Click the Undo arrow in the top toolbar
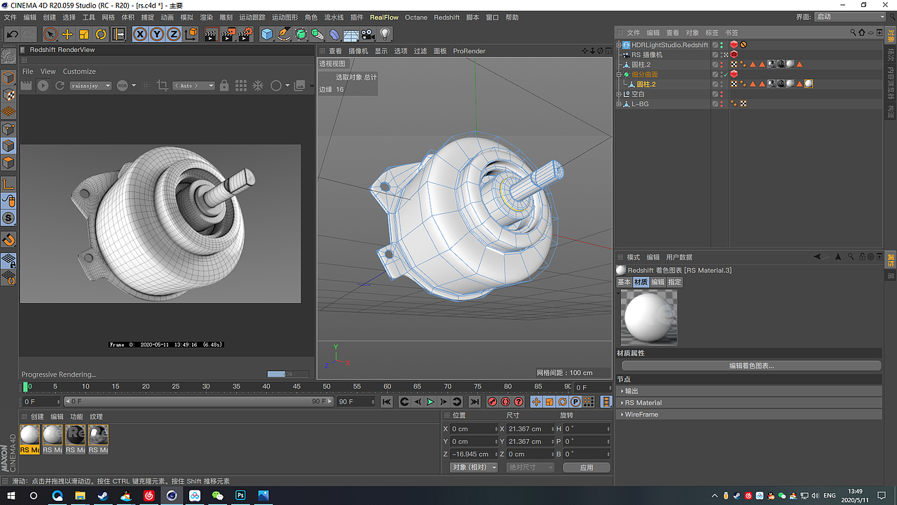The width and height of the screenshot is (897, 505). (x=13, y=34)
